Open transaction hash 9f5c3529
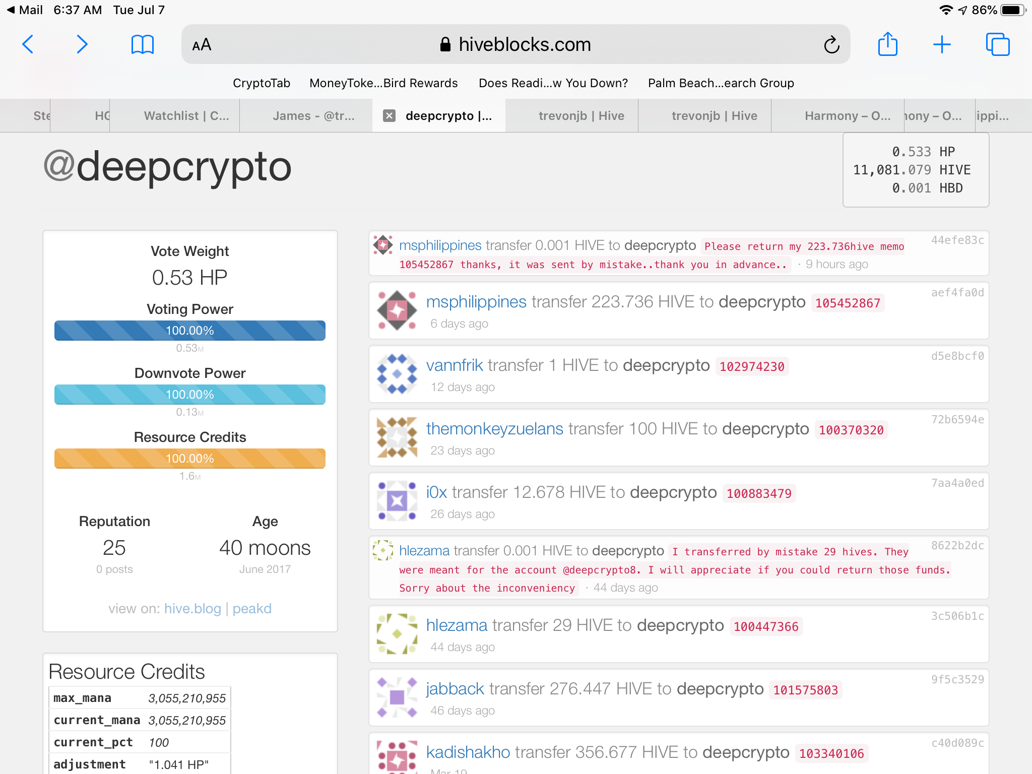 pyautogui.click(x=957, y=680)
